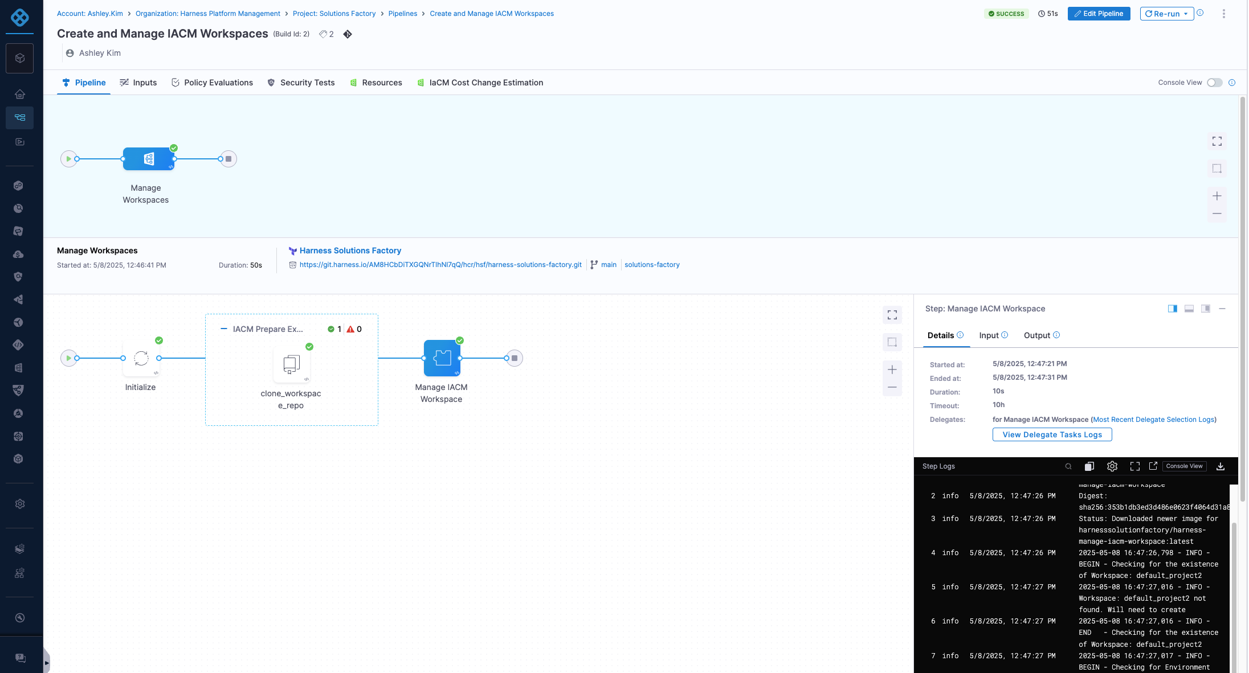Open Most Recent Delegate Selection Logs link
Screen dimensions: 1249x673
(1154, 420)
